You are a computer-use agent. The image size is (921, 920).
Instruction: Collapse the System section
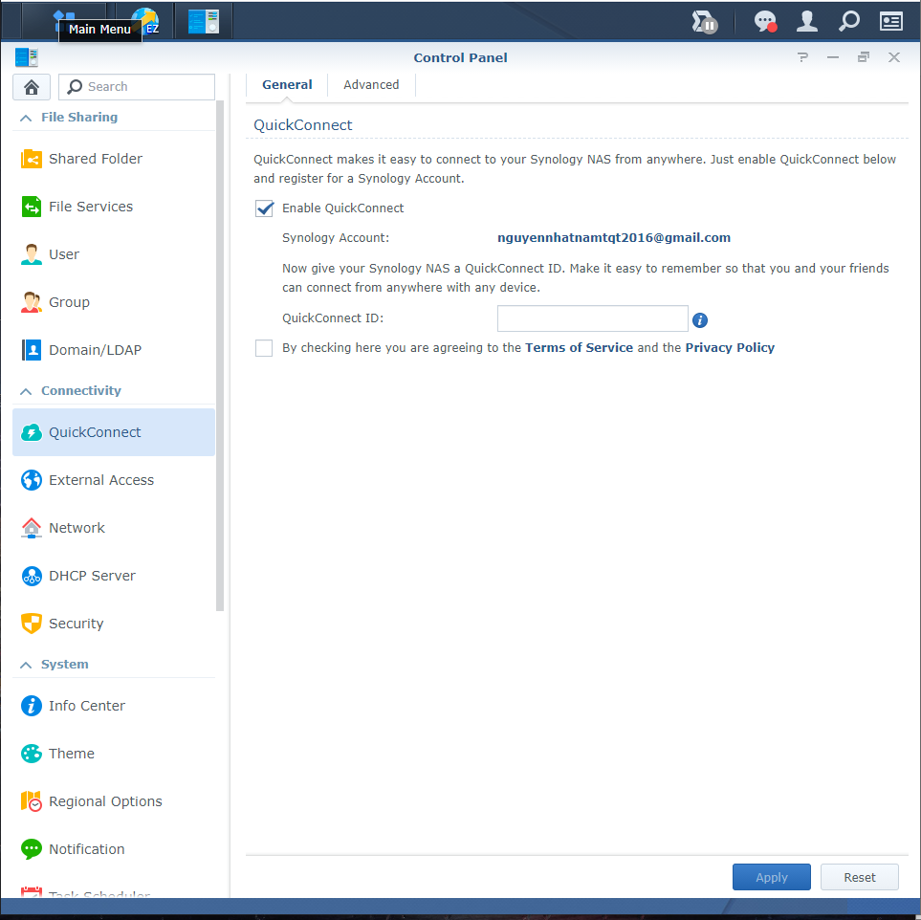tap(24, 664)
